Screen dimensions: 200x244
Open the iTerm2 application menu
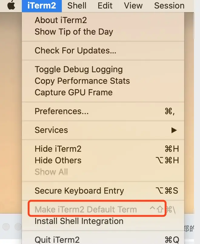coord(42,5)
